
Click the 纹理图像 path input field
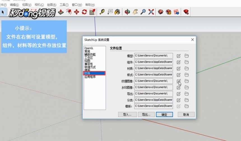click(x=153, y=81)
